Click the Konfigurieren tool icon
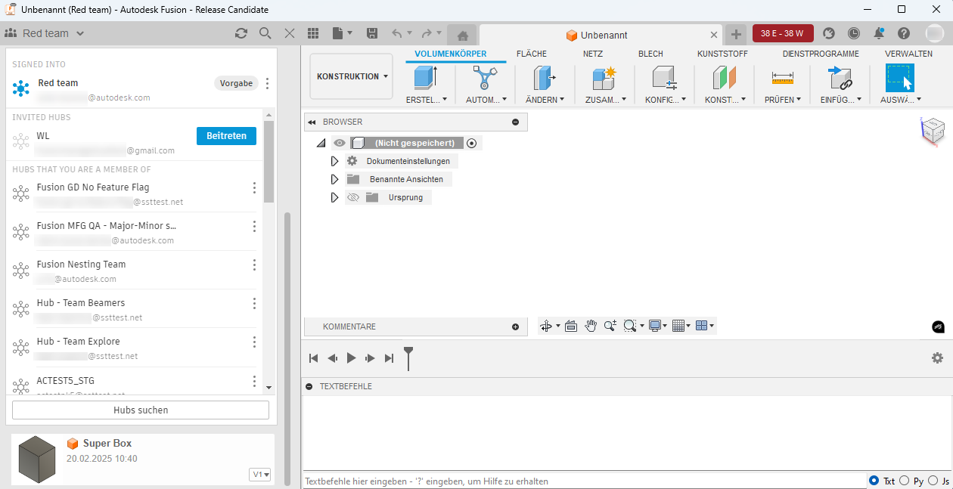Viewport: 953px width, 489px height. pyautogui.click(x=665, y=79)
